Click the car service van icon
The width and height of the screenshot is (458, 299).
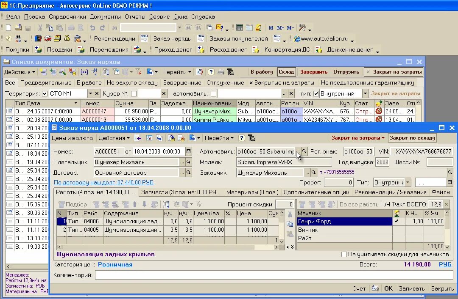(x=48, y=38)
